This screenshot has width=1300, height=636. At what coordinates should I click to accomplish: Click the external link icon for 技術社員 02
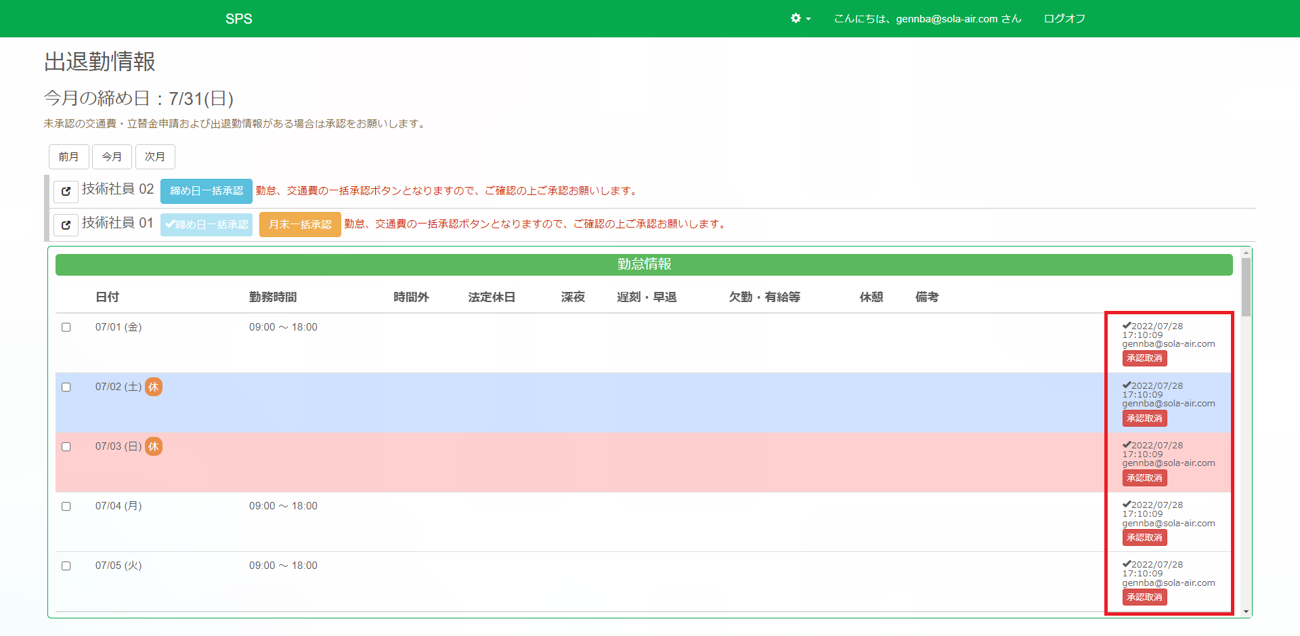[x=66, y=192]
